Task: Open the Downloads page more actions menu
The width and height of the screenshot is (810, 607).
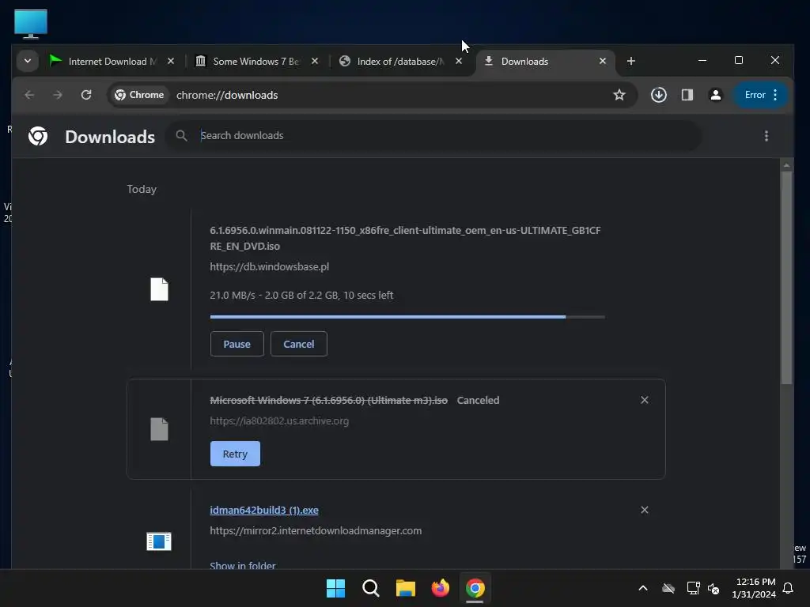Action: 766,136
